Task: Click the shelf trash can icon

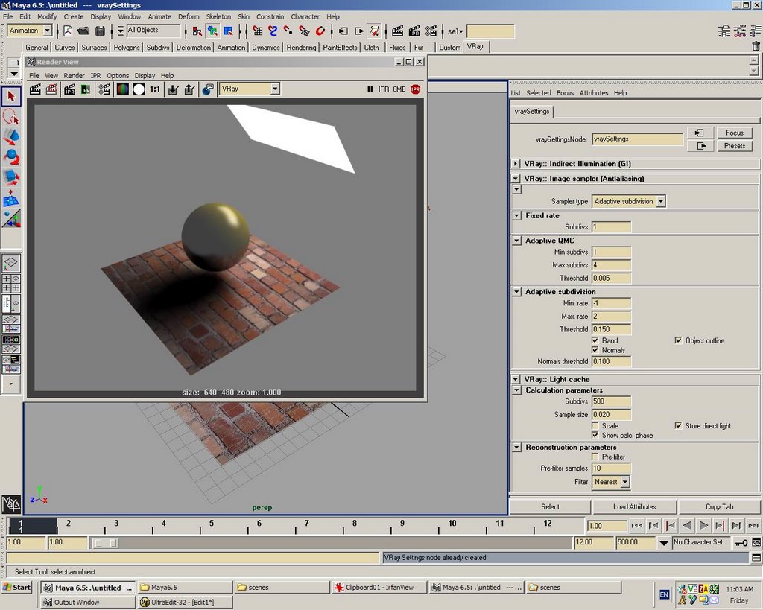Action: (756, 46)
